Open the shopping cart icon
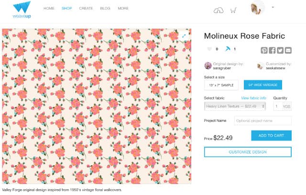306x195 pixels. (x=233, y=10)
